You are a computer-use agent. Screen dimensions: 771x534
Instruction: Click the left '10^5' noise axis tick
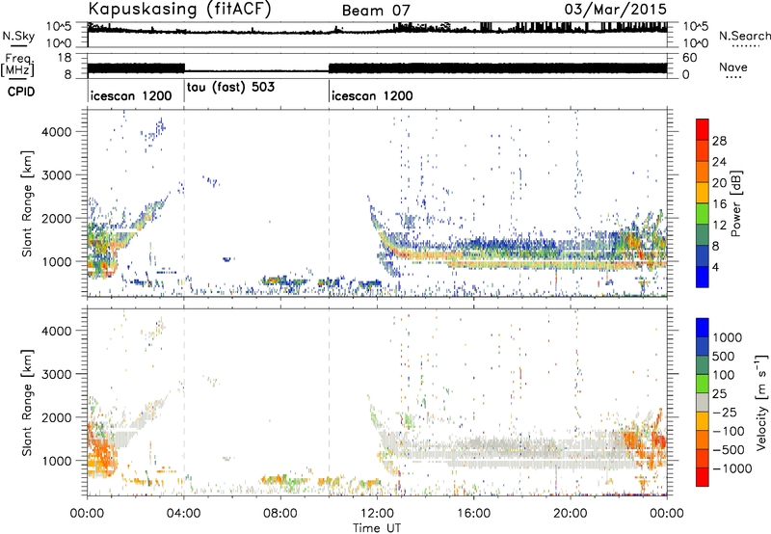(x=59, y=27)
